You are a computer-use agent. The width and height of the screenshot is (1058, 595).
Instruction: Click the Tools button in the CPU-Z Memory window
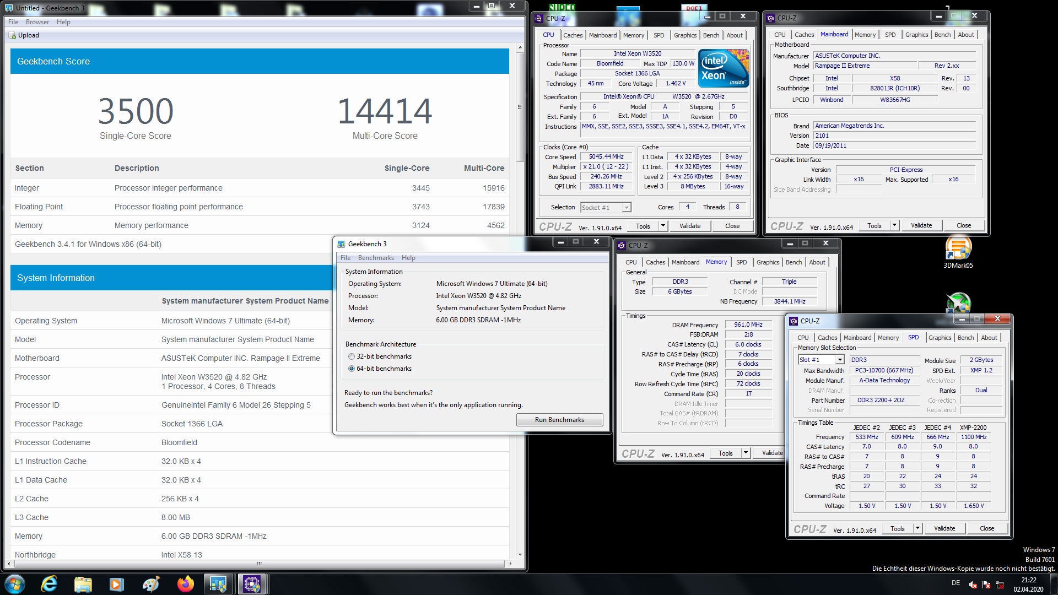(725, 453)
